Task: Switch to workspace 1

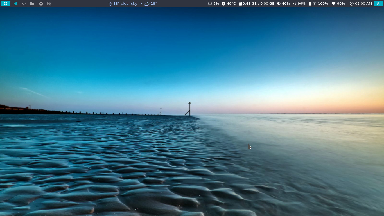Action: point(16,4)
